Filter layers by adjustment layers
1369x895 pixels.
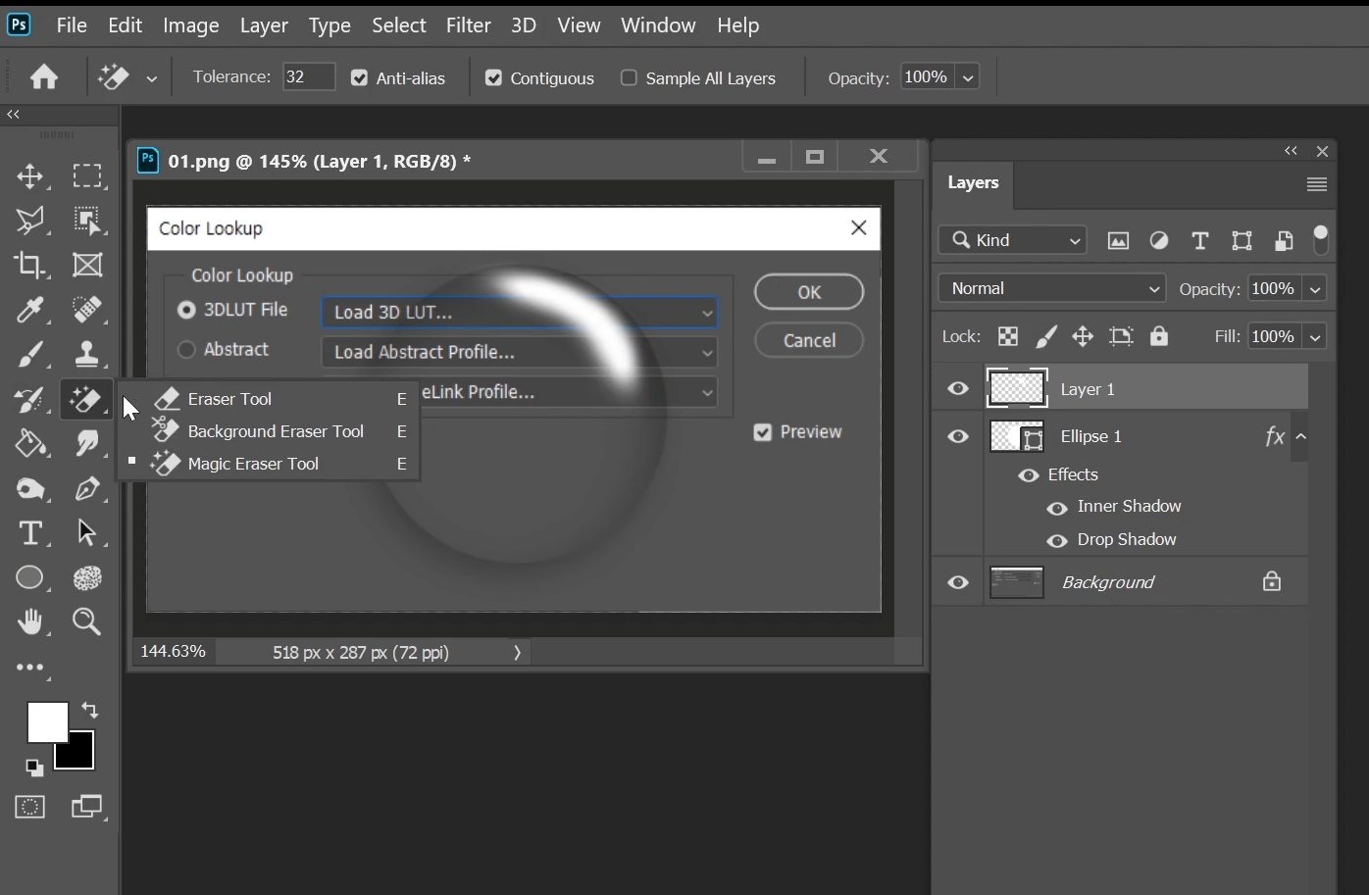(1159, 240)
